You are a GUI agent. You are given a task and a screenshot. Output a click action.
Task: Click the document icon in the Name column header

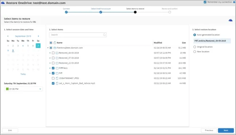point(55,43)
